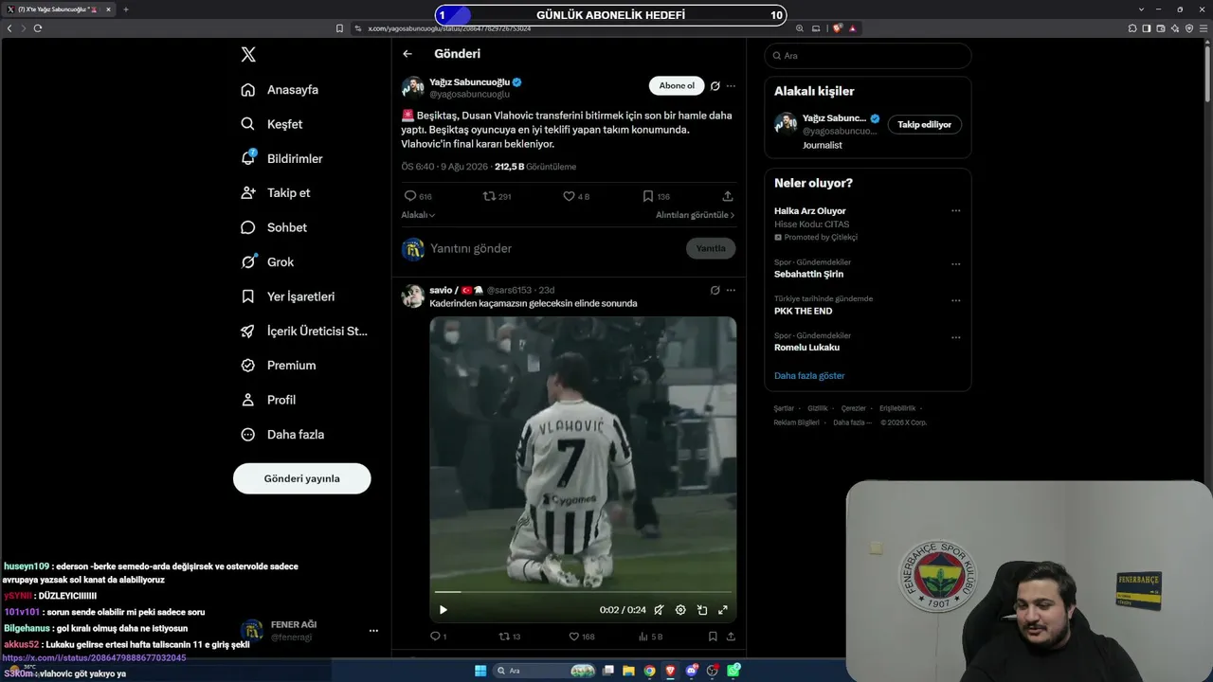
Task: Bookmark savio's post
Action: point(713,637)
